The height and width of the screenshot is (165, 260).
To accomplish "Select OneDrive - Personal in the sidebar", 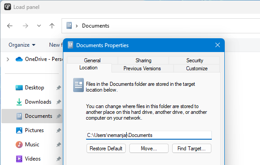I will click(x=44, y=59).
